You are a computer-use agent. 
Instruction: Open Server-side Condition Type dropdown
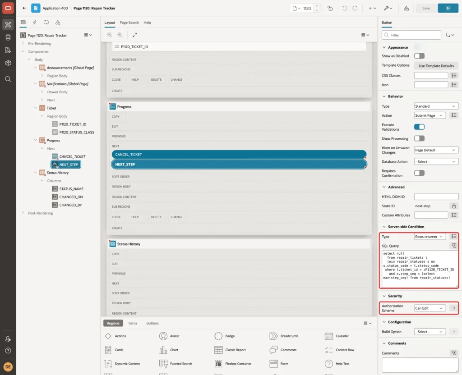[430, 237]
